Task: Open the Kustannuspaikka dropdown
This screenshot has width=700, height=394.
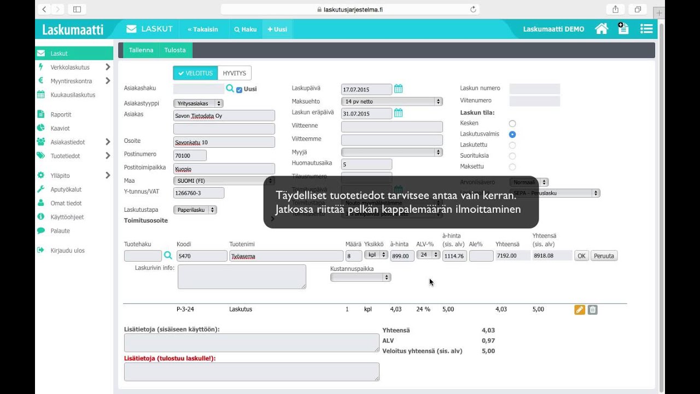Action: [x=360, y=277]
